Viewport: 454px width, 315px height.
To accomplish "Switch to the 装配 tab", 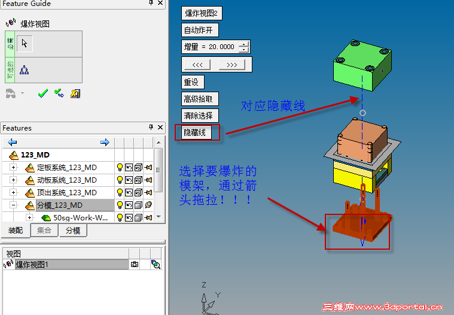I will (16, 231).
